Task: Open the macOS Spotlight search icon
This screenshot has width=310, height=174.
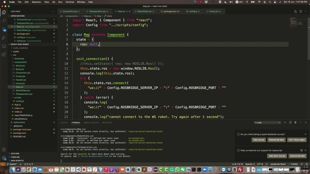Action: (270, 2)
